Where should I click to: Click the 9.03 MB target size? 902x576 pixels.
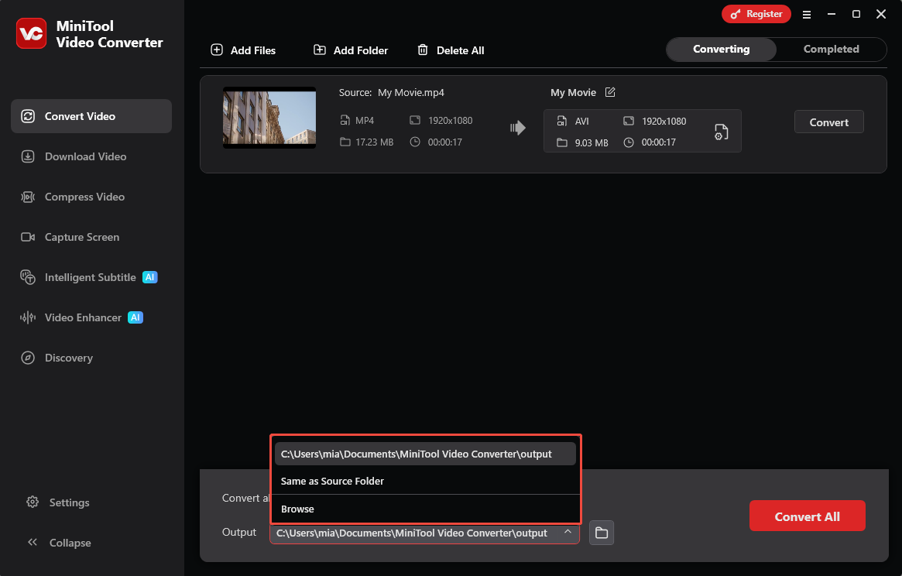point(592,142)
